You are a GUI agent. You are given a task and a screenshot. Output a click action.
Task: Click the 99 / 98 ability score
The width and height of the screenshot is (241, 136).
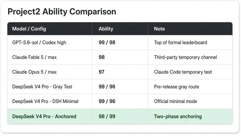pos(107,42)
